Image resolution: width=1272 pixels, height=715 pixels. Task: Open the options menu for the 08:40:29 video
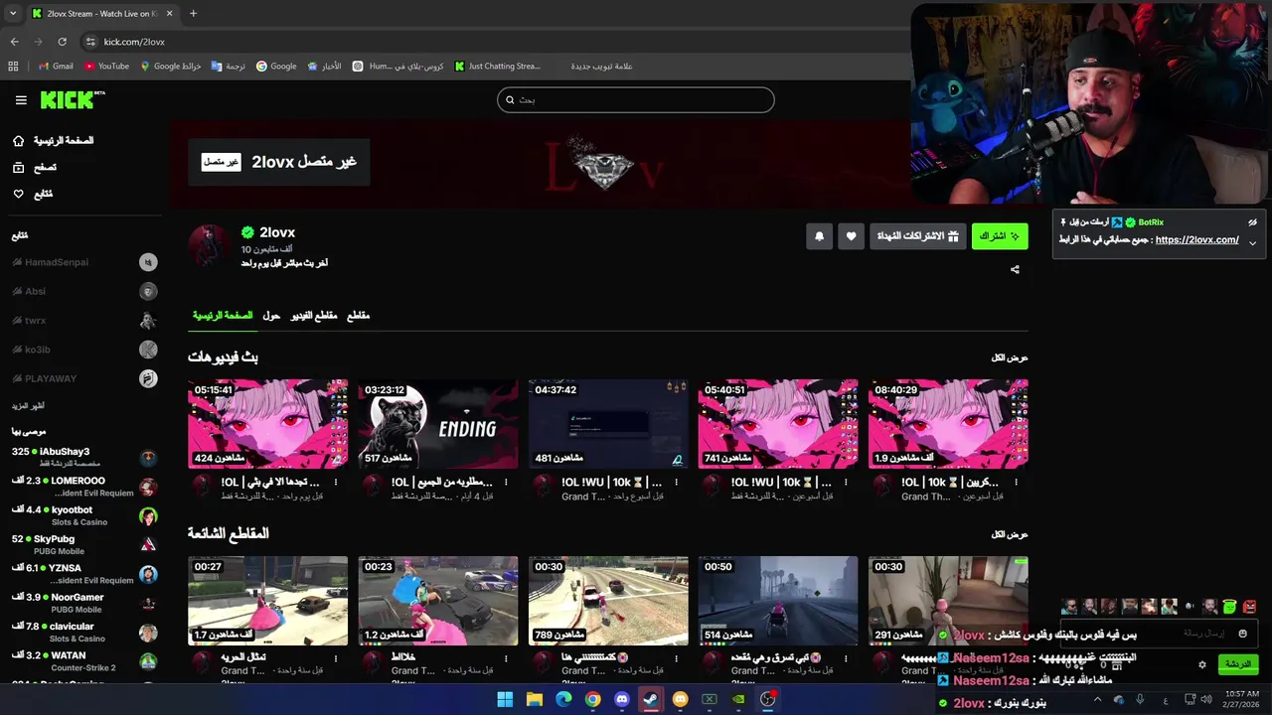pyautogui.click(x=1016, y=483)
